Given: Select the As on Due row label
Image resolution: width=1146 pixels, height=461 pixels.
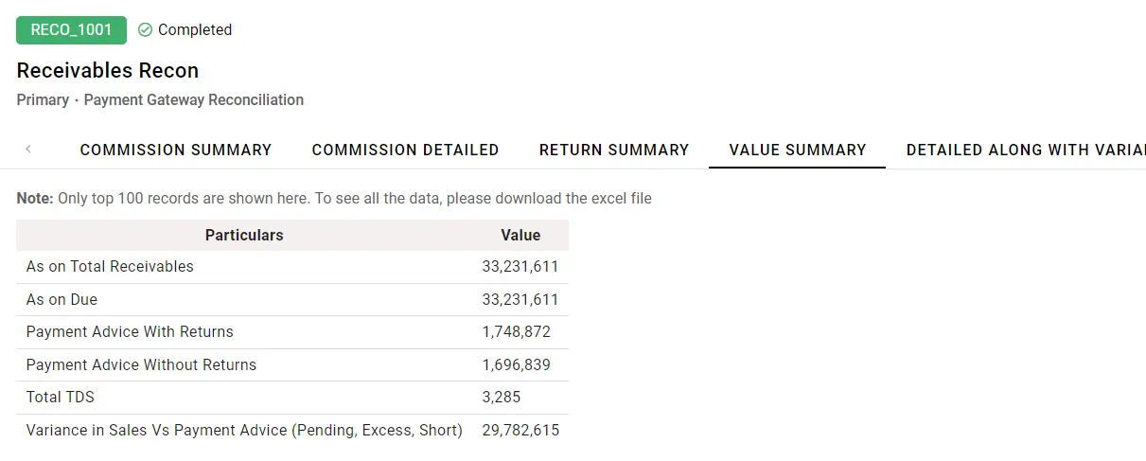Looking at the screenshot, I should click(x=62, y=300).
